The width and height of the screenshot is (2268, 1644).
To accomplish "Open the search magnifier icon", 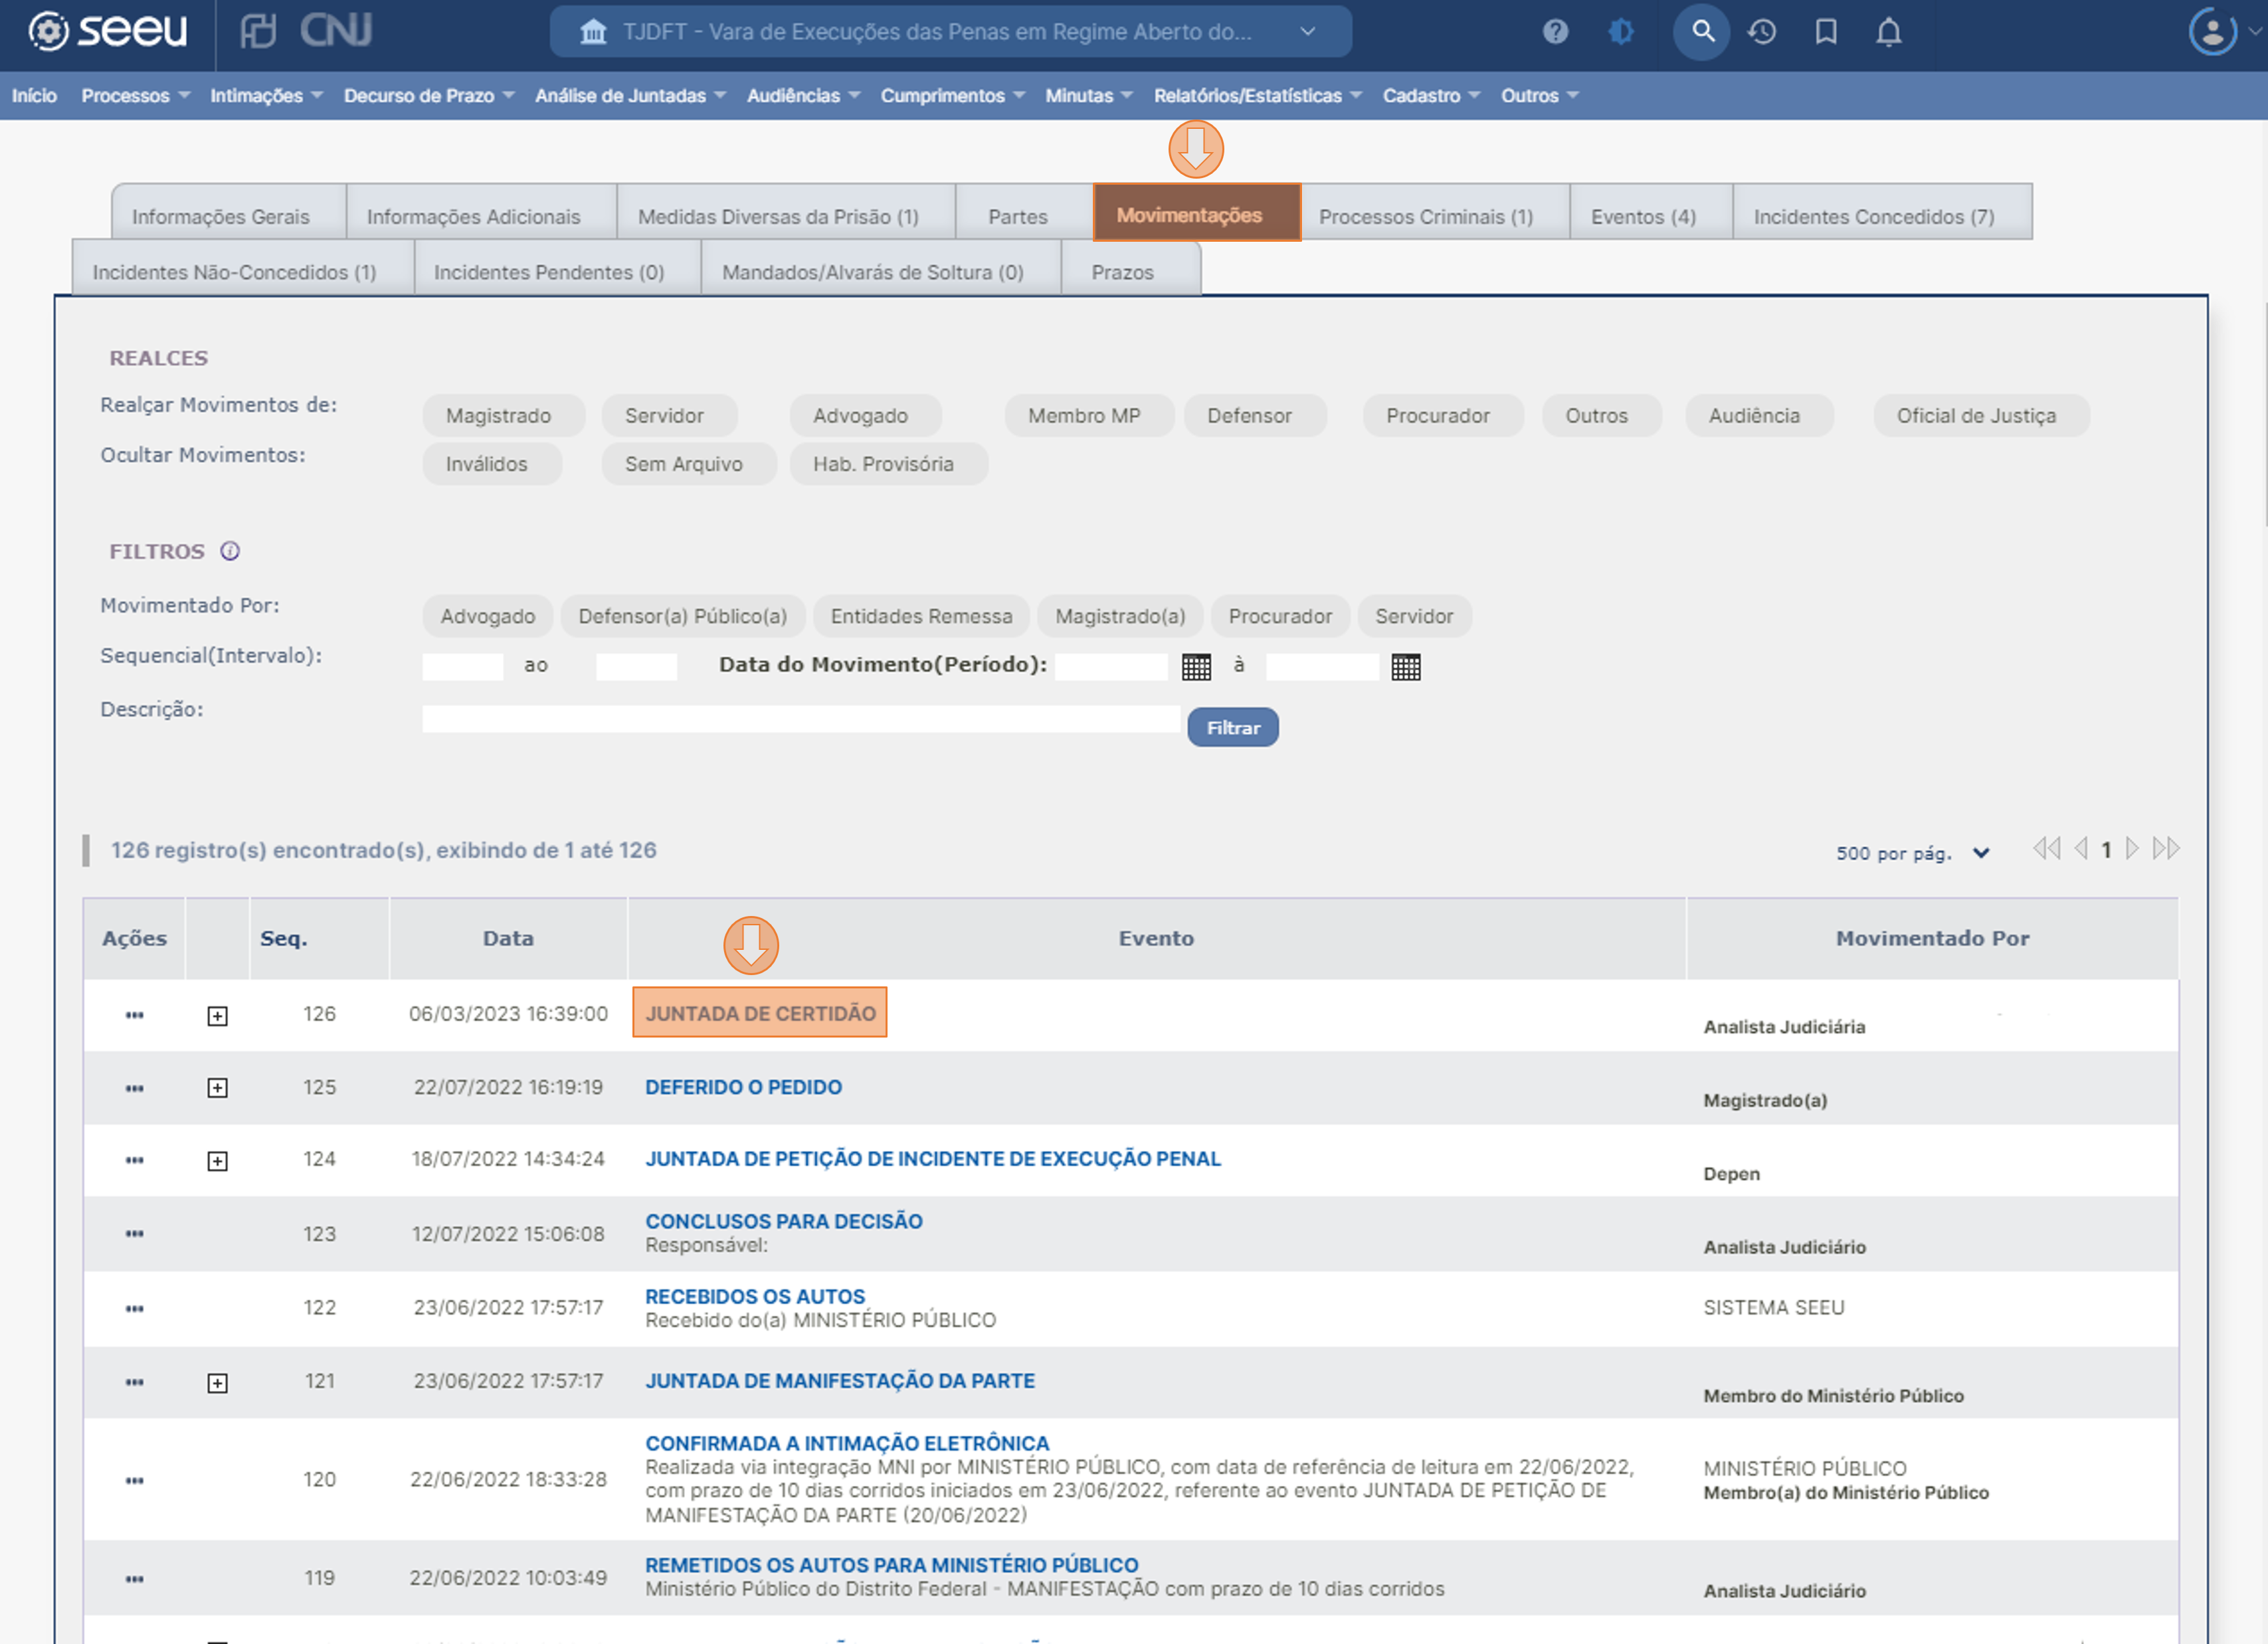I will pos(1702,32).
